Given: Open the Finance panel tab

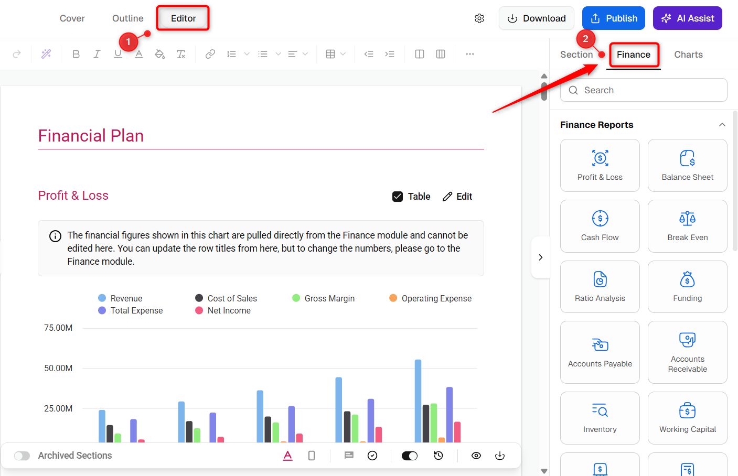Looking at the screenshot, I should tap(634, 55).
